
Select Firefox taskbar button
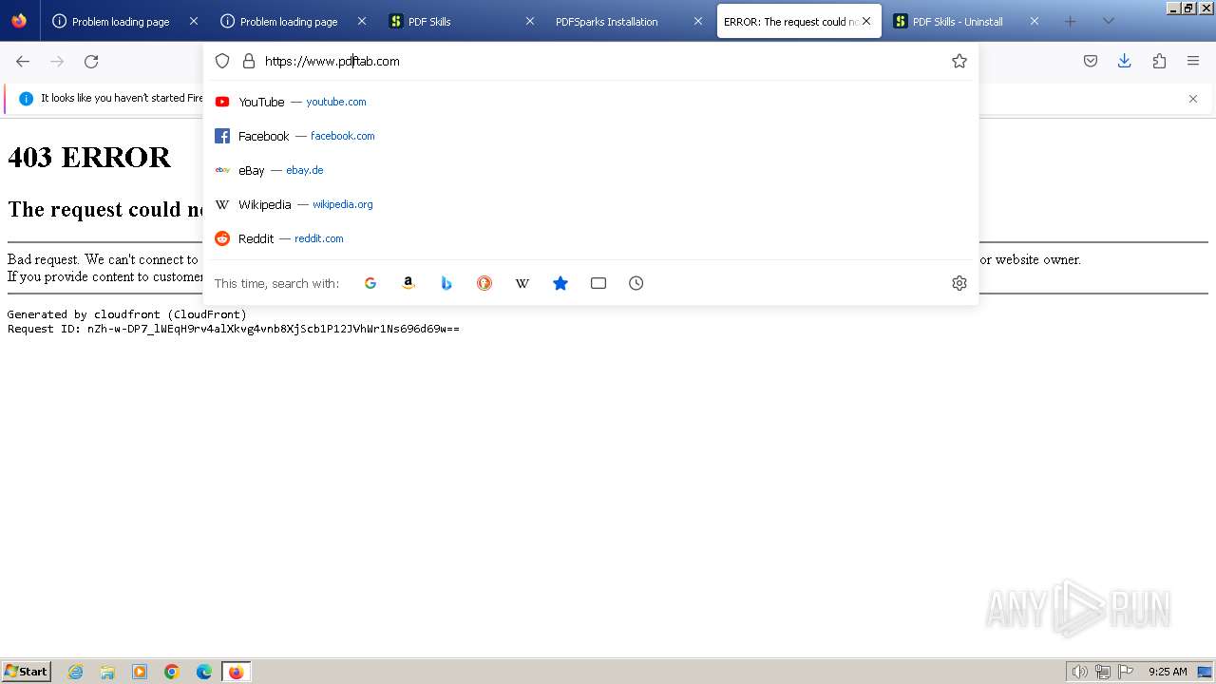coord(236,672)
